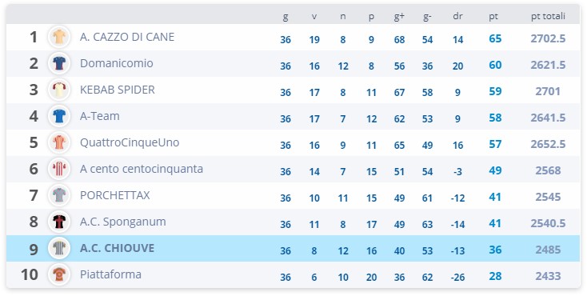Click the A. CAZZO DI CANE jersey icon

click(59, 37)
